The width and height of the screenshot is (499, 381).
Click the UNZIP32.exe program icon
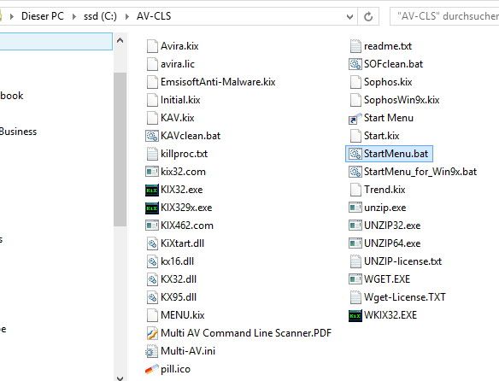[x=355, y=226]
